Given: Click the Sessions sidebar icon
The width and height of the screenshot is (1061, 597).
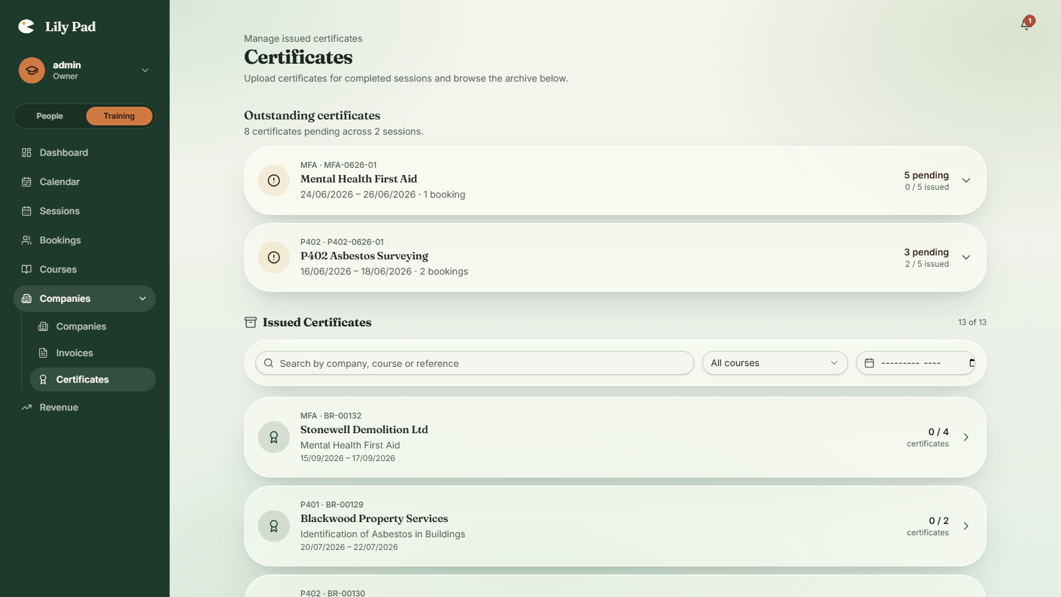Looking at the screenshot, I should click(27, 211).
